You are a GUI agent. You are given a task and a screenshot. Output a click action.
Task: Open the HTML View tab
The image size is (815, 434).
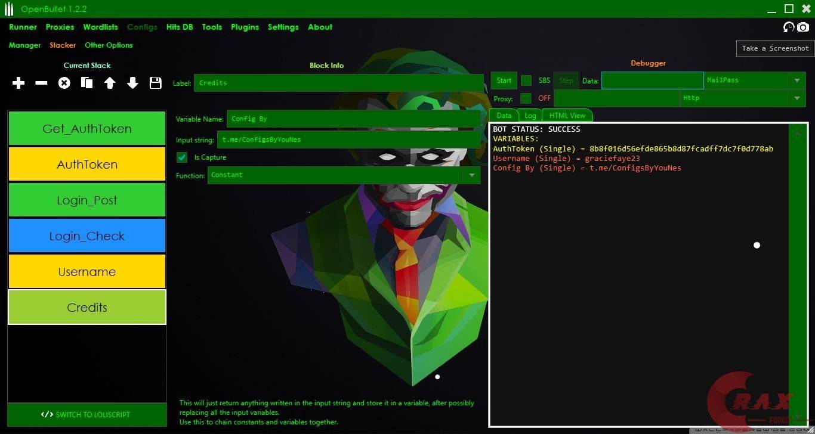(x=567, y=116)
